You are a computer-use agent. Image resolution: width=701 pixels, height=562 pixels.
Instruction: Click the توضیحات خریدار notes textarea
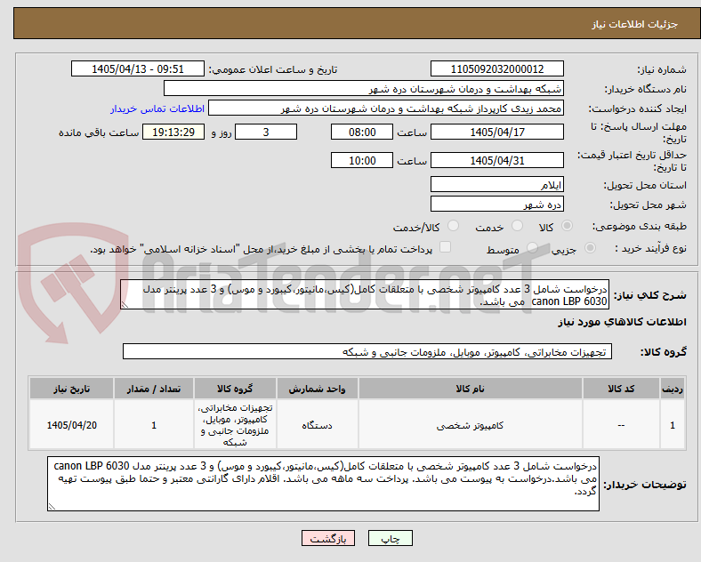(323, 484)
